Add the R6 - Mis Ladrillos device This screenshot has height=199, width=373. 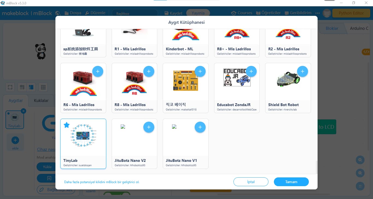[98, 72]
